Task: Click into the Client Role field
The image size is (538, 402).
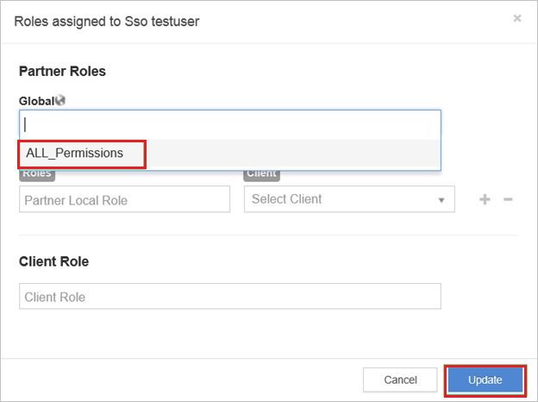Action: pos(229,297)
